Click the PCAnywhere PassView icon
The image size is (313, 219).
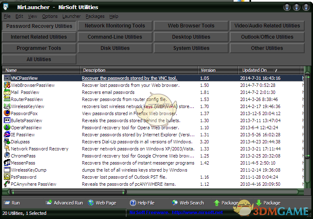pyautogui.click(x=7, y=184)
